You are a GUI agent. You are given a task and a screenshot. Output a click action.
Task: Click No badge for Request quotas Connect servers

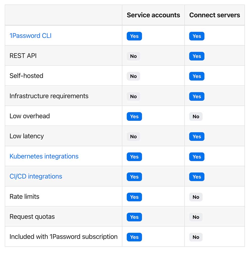[x=196, y=217]
